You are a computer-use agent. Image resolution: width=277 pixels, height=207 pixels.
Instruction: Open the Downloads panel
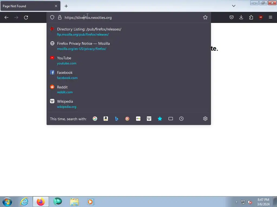click(x=241, y=17)
